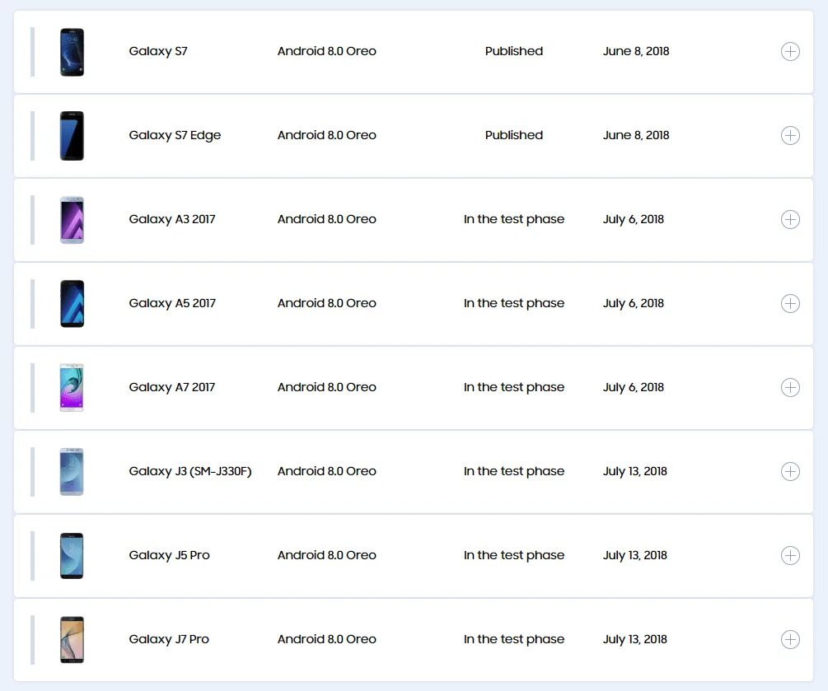Click 'Android 8.0 Oreo' in Galaxy A5 2017 row

327,303
